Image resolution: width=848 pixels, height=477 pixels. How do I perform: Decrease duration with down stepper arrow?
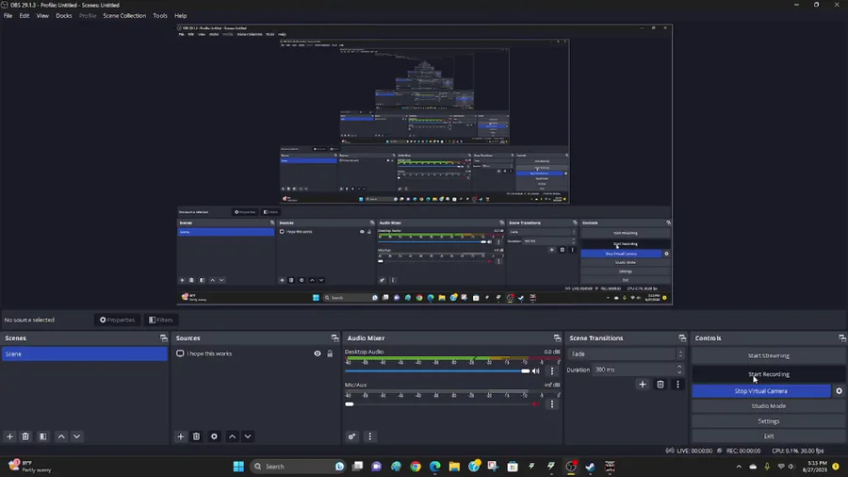point(679,372)
